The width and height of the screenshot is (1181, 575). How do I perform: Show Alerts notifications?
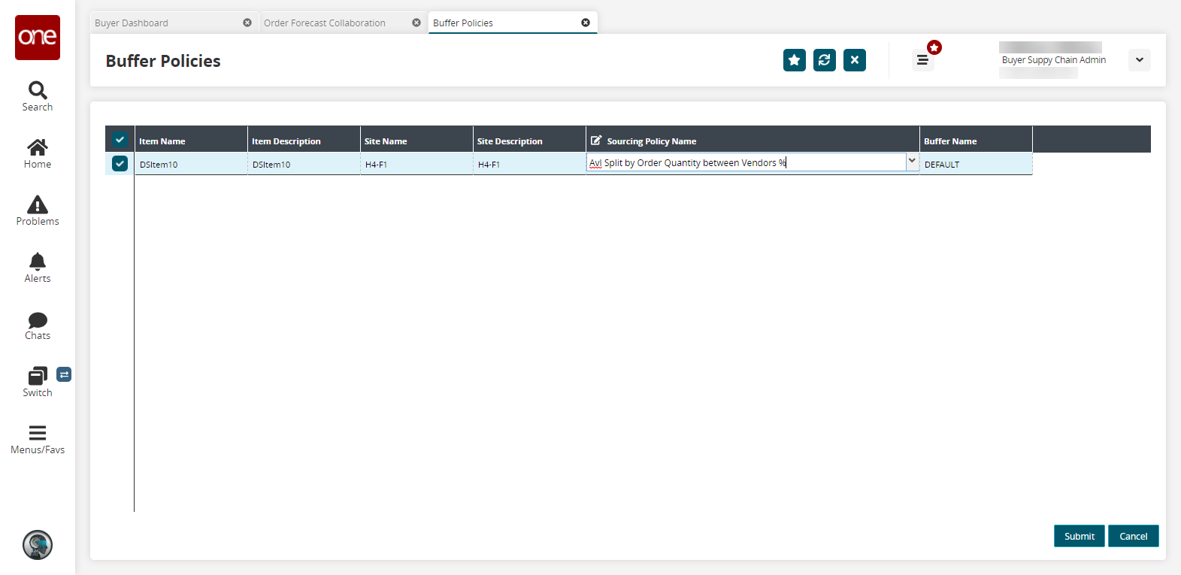coord(38,268)
